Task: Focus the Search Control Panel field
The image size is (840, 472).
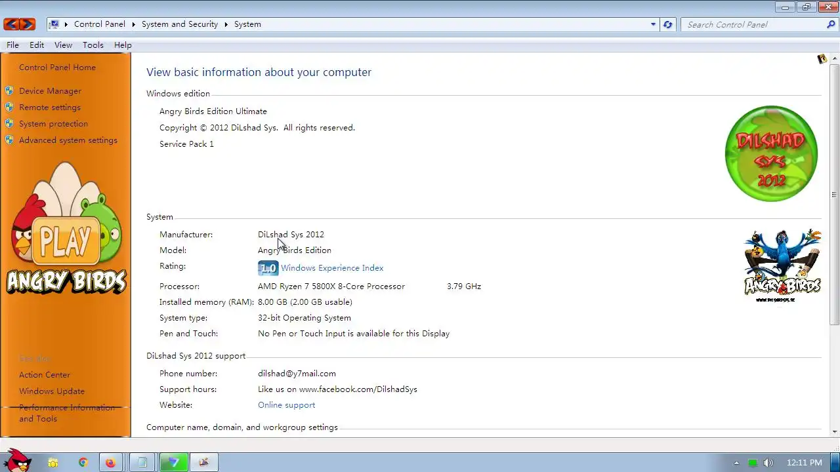Action: tap(755, 24)
